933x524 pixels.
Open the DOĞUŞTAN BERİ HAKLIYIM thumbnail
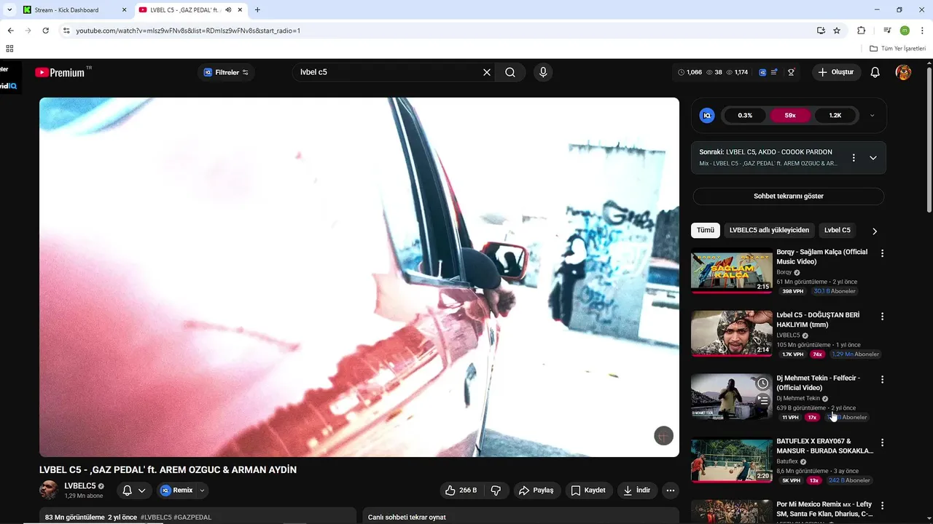pyautogui.click(x=732, y=333)
